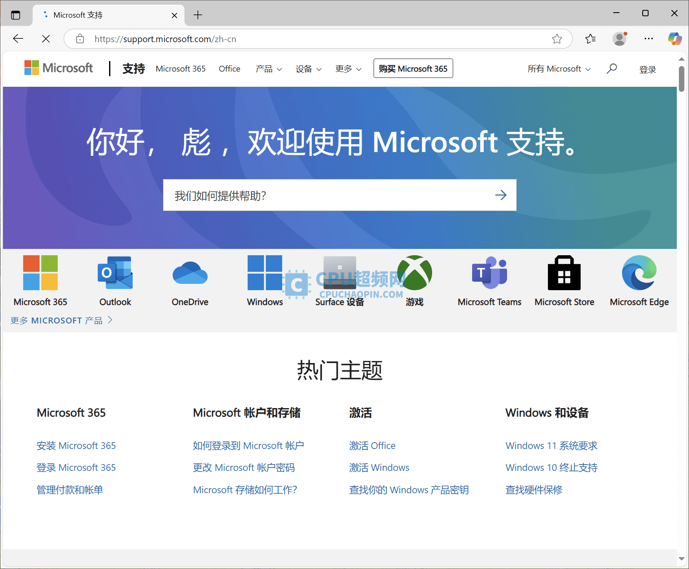Select the Xbox 游戏 support icon
The height and width of the screenshot is (569, 689).
[x=414, y=273]
